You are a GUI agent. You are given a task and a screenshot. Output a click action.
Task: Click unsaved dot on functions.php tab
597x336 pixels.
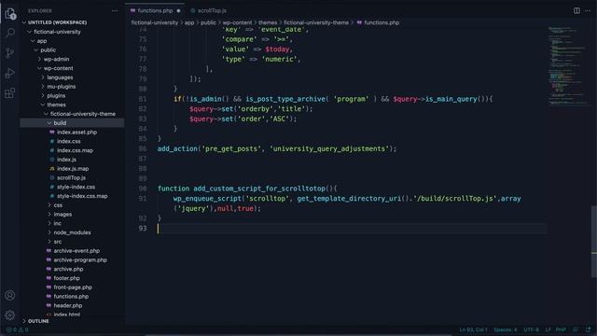pyautogui.click(x=178, y=11)
